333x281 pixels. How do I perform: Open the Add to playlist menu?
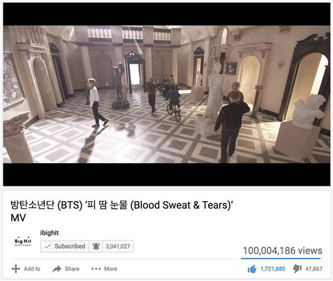pos(32,269)
